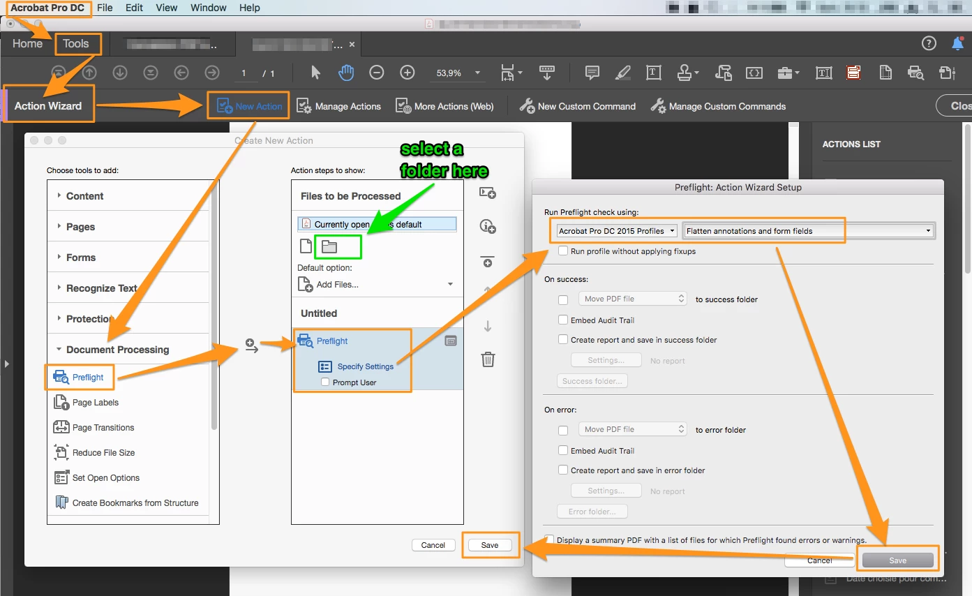Check Create report and save in success folder
Image resolution: width=972 pixels, height=596 pixels.
click(563, 340)
